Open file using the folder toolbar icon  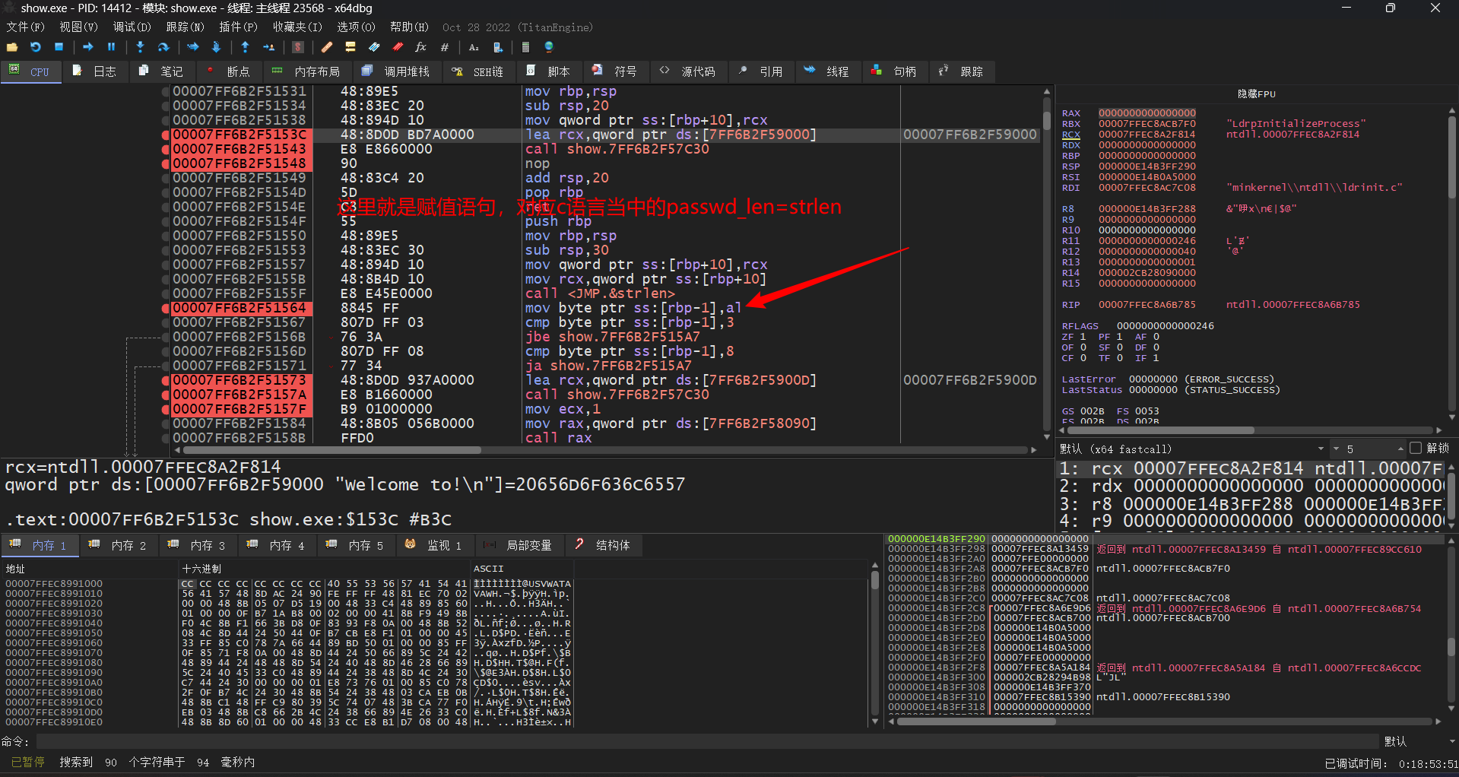point(12,47)
